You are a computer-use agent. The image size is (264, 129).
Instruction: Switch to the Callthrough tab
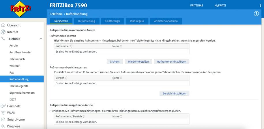[x=113, y=21]
